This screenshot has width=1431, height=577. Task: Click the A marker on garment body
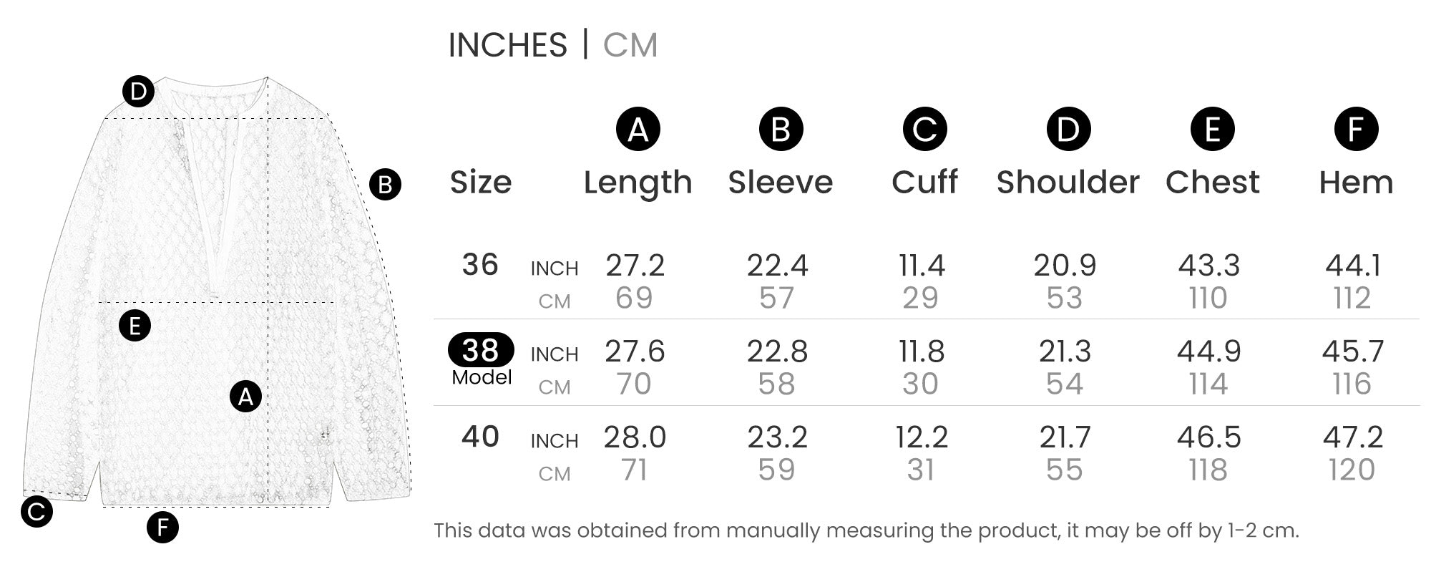tap(245, 396)
